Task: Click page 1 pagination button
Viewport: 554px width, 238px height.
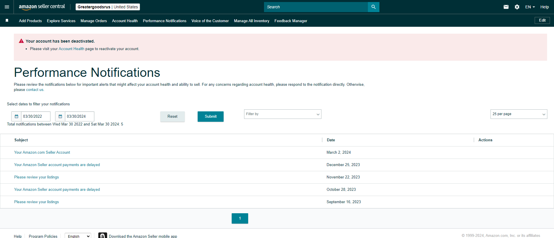Action: [240, 218]
